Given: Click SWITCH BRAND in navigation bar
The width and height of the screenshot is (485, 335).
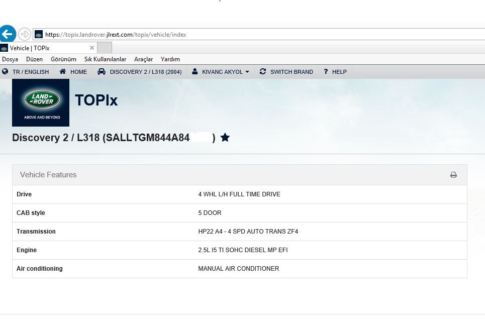Looking at the screenshot, I should click(x=286, y=72).
